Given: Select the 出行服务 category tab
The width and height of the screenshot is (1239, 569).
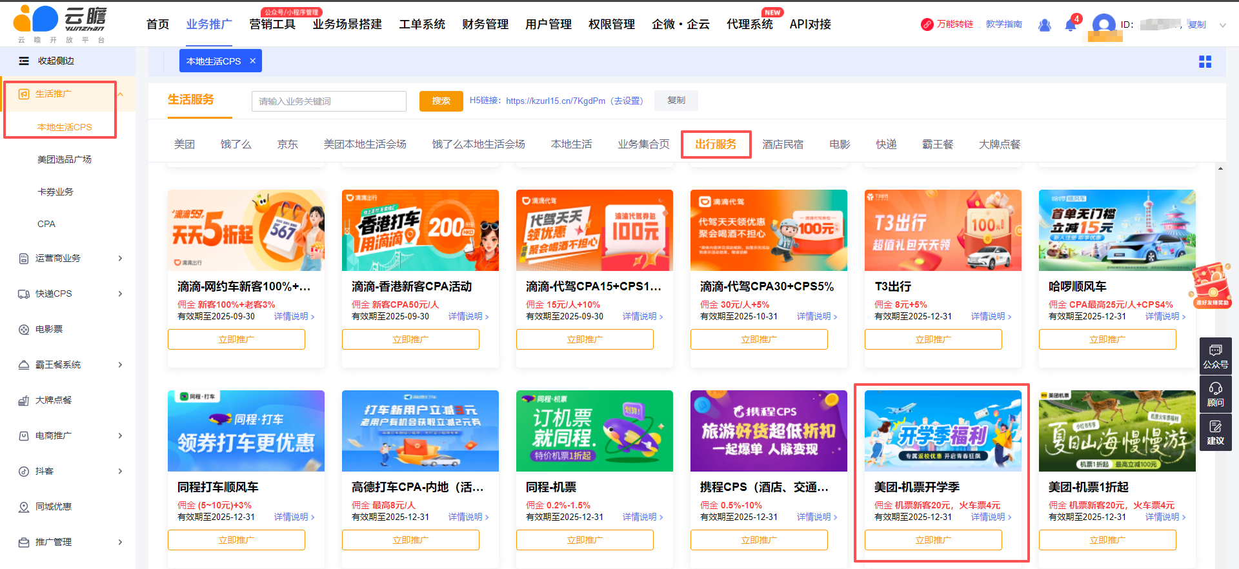Looking at the screenshot, I should [716, 145].
